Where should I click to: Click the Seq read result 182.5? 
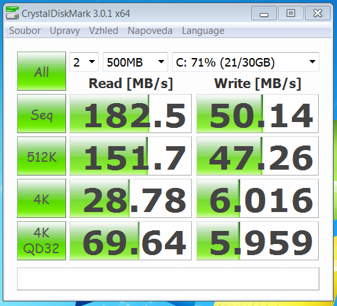click(130, 114)
